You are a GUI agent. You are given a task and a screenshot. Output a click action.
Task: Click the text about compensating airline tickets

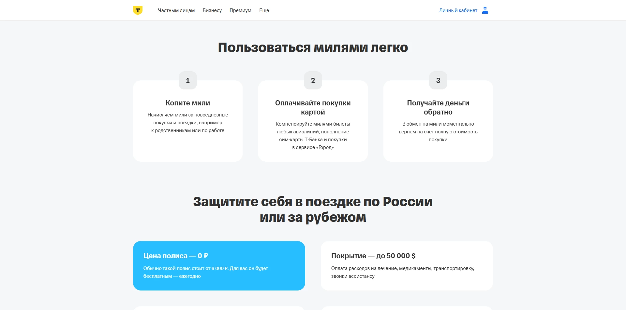(313, 135)
